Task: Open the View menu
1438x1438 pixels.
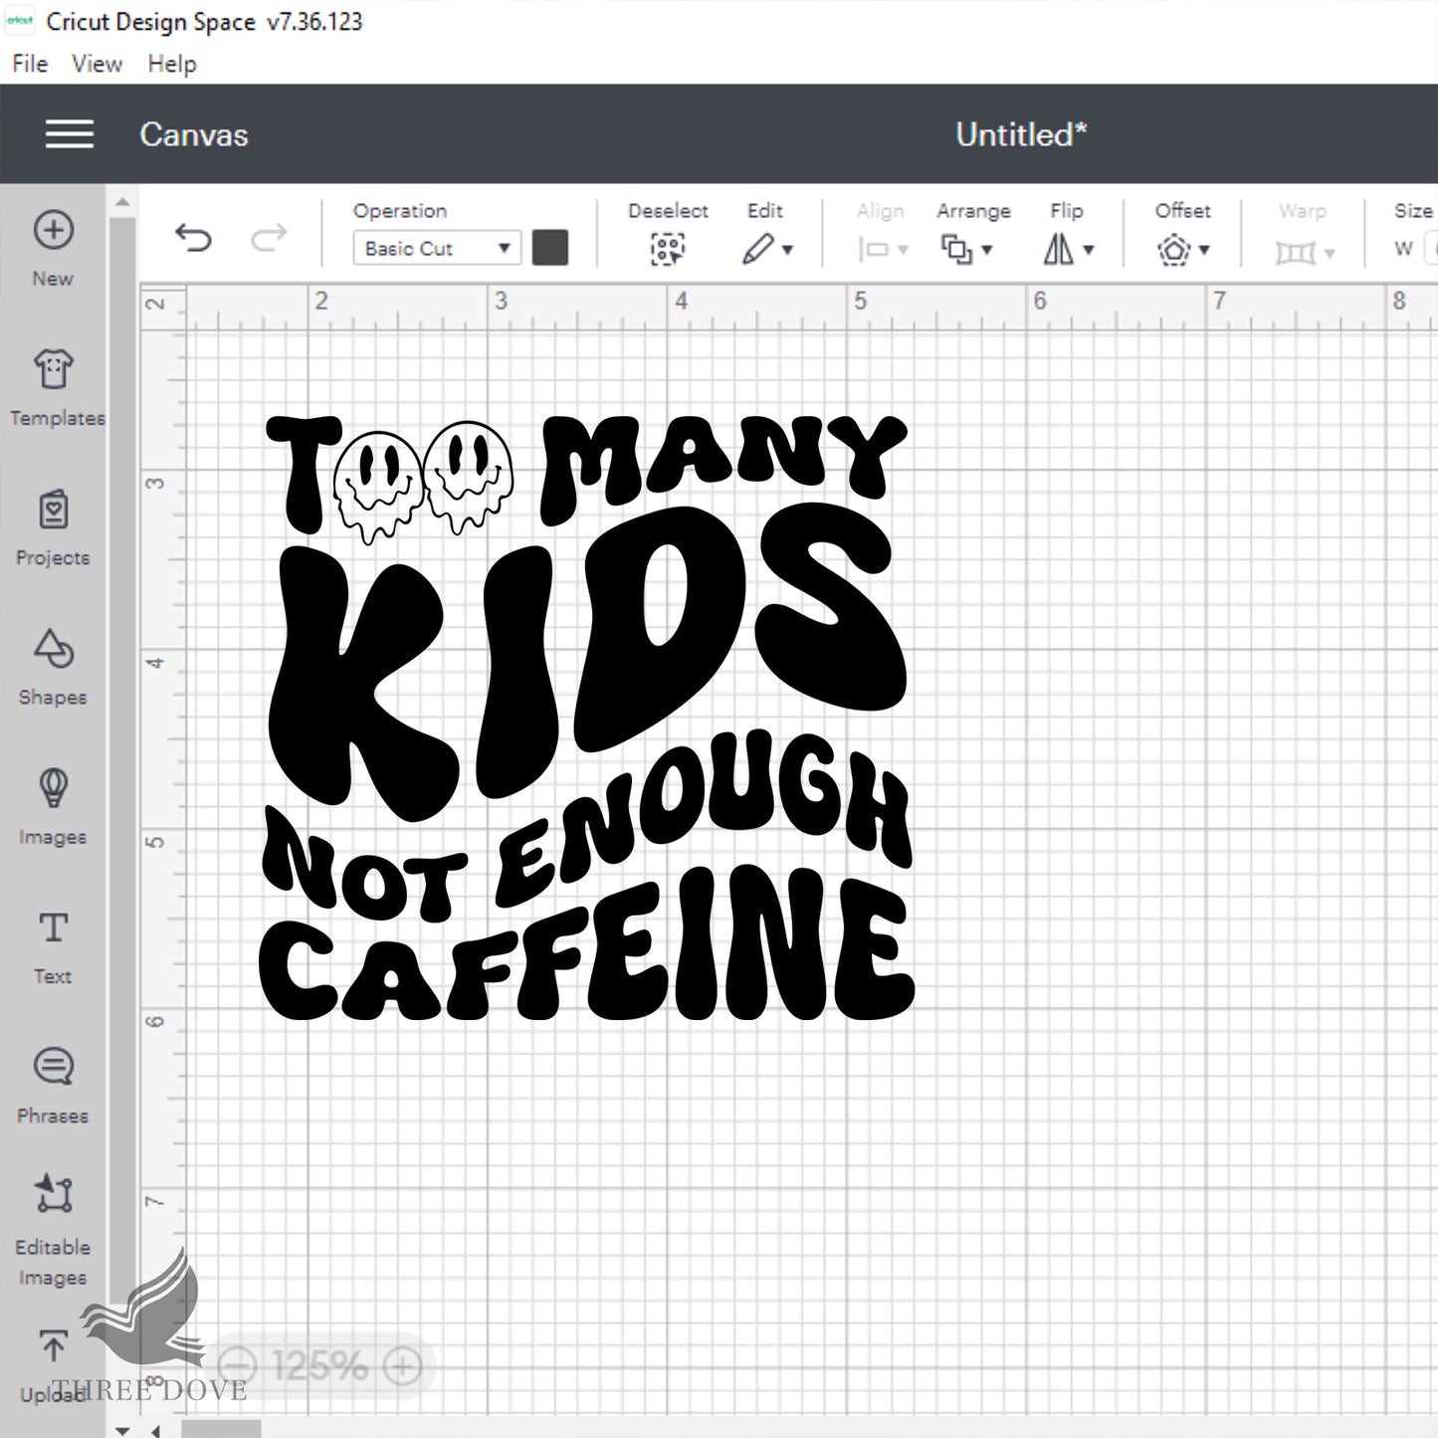Action: pyautogui.click(x=97, y=64)
